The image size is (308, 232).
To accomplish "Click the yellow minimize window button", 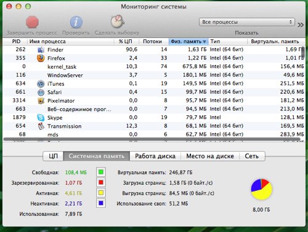I will [x=18, y=7].
